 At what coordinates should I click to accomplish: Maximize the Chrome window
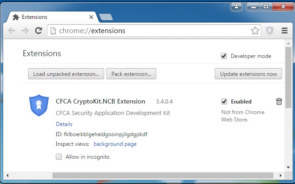coord(266,7)
